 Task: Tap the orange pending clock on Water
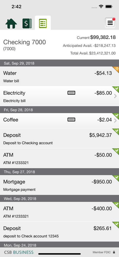[116, 69]
